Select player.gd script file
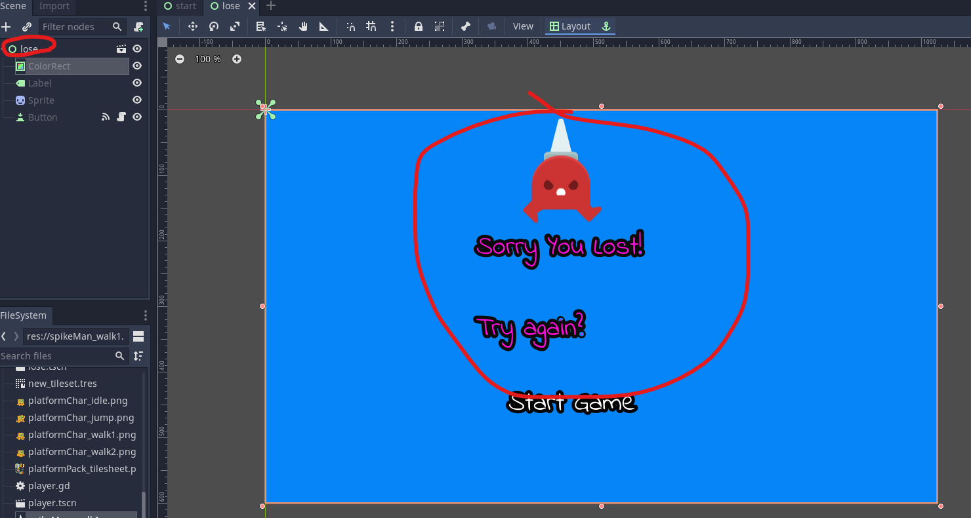This screenshot has height=518, width=971. [49, 486]
